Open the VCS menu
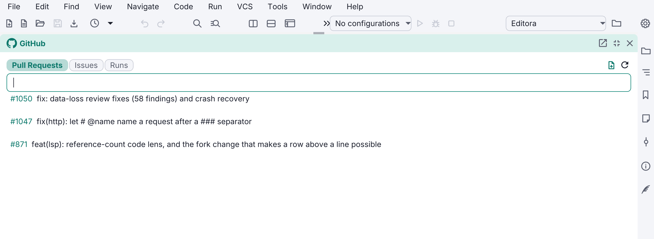The image size is (654, 239). [x=245, y=7]
